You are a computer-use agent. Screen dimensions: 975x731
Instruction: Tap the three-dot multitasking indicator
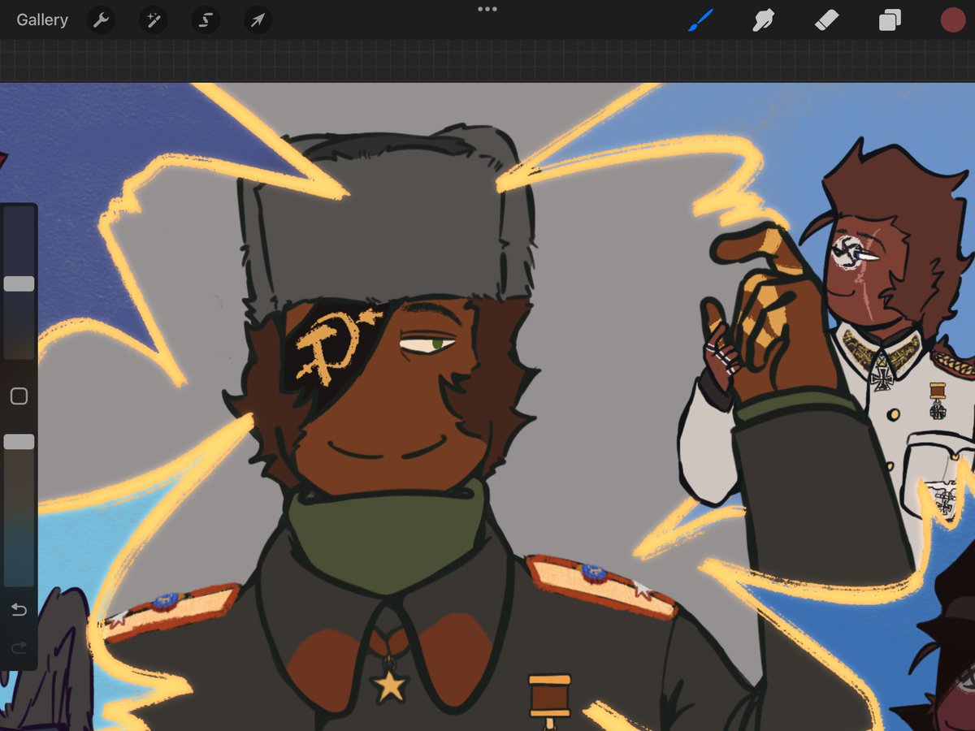[487, 9]
